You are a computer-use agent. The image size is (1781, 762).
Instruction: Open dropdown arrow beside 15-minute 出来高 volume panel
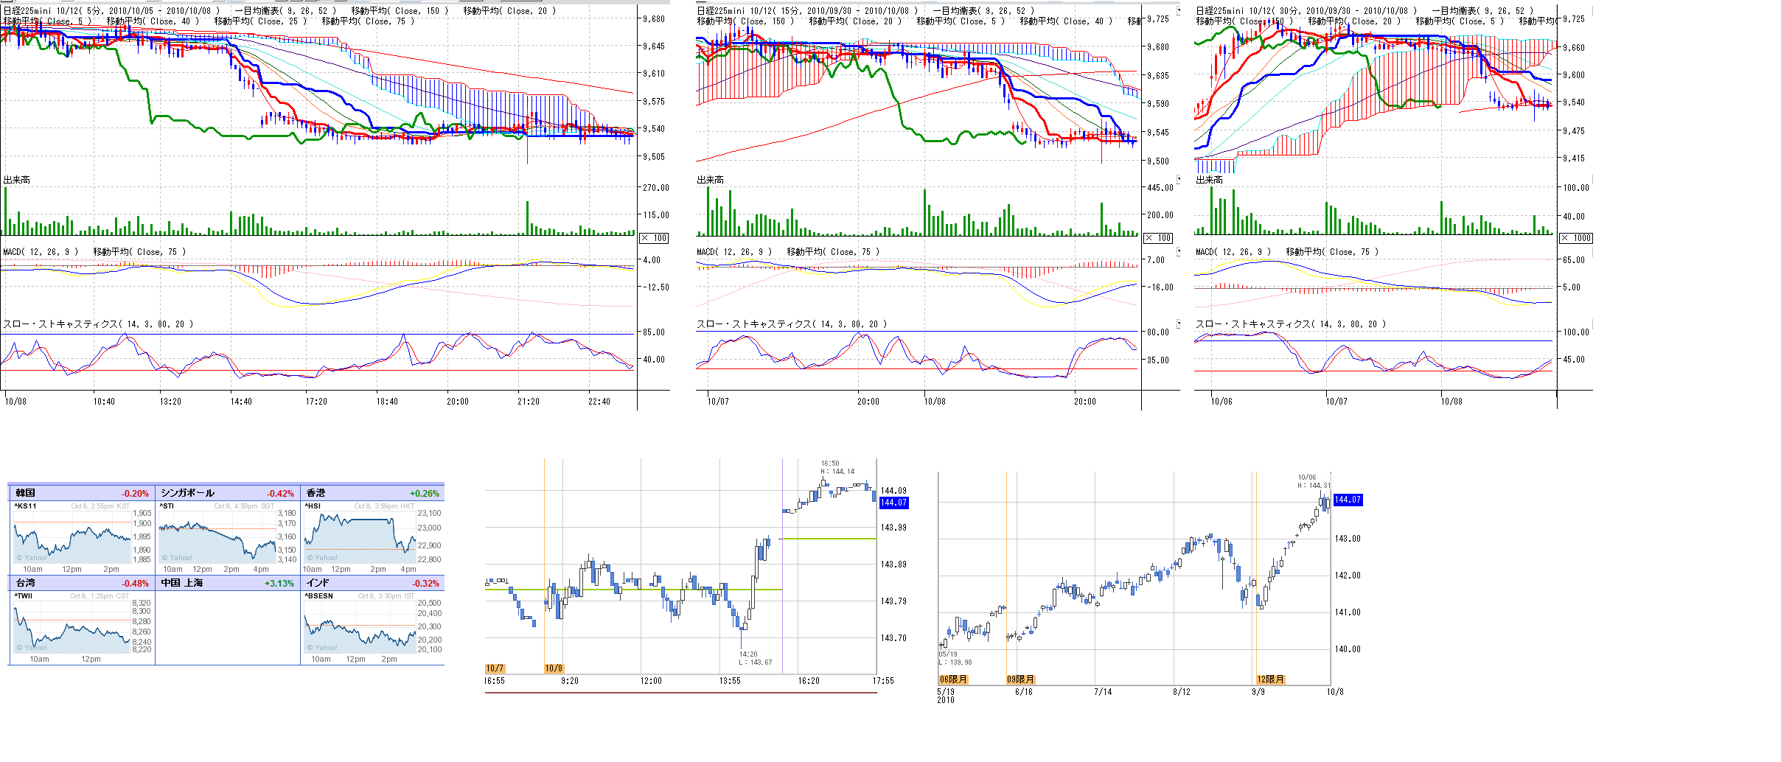[x=1178, y=179]
